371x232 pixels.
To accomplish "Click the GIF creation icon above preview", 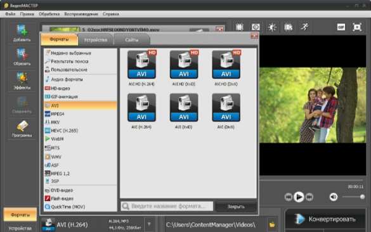I will click(x=341, y=27).
